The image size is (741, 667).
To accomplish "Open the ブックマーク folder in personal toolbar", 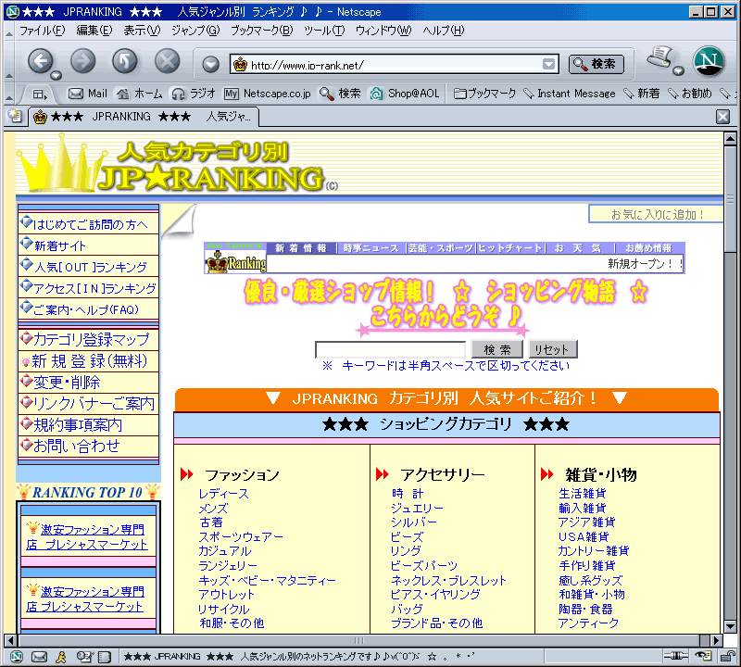I will 484,94.
